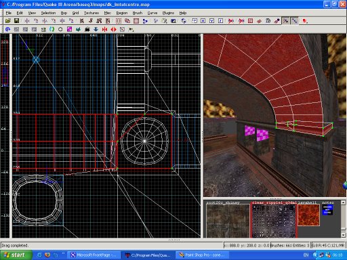
Task: Enable free rotation tool
Action: (184, 21)
